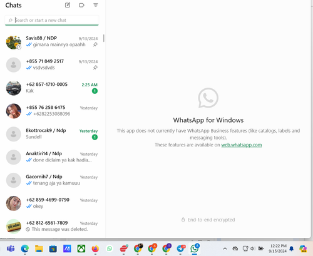The width and height of the screenshot is (313, 256).
Task: Click default avatar of Gacornih7 / Ndp
Action: [x=14, y=180]
